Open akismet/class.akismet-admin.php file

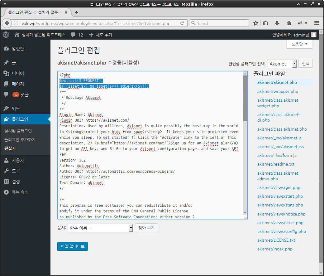pos(278,176)
